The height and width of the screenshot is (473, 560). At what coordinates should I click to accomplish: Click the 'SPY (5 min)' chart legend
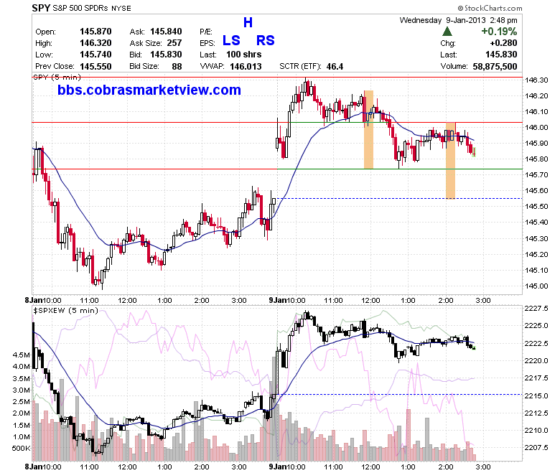57,77
